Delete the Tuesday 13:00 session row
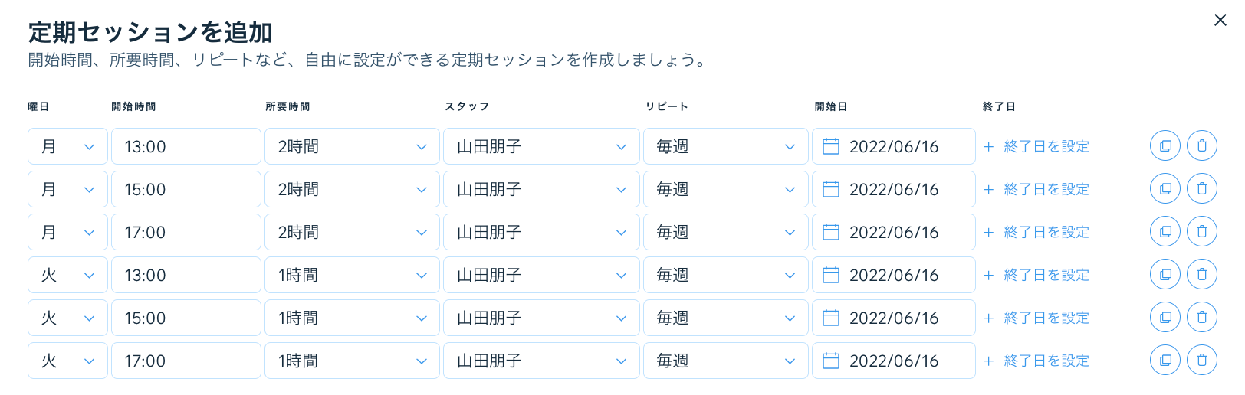Screen dimensions: 1245x395 click(1202, 274)
